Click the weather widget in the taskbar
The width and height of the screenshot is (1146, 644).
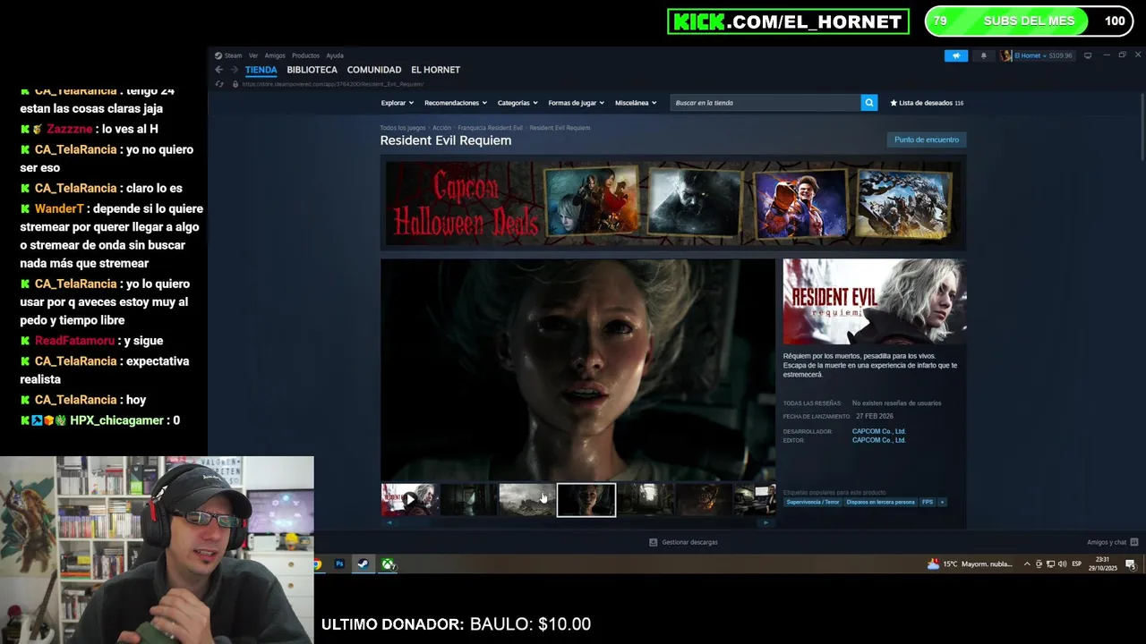(971, 564)
